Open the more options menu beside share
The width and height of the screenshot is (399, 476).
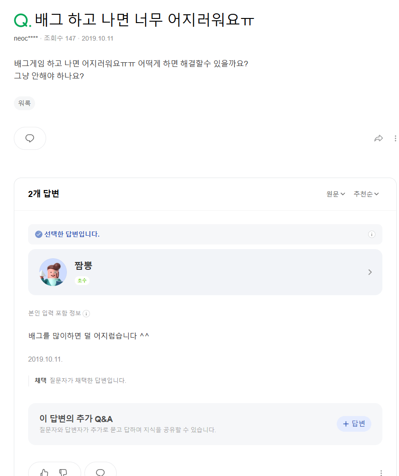point(395,138)
